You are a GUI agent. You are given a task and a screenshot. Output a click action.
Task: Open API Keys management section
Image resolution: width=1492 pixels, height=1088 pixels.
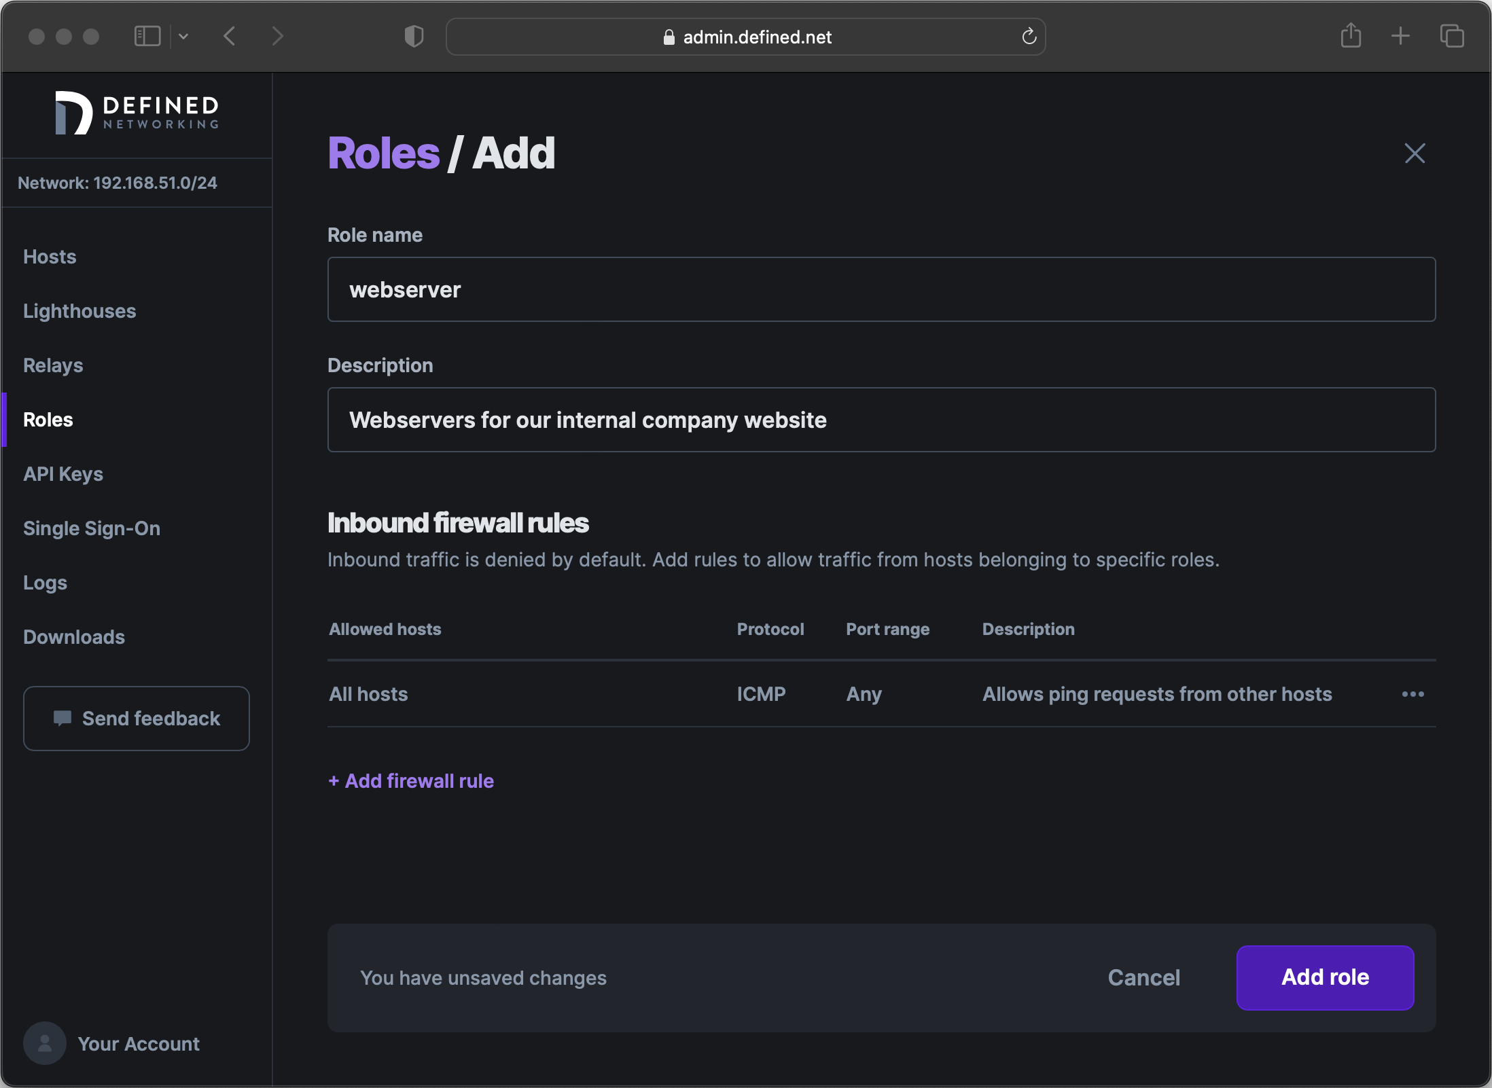point(63,473)
